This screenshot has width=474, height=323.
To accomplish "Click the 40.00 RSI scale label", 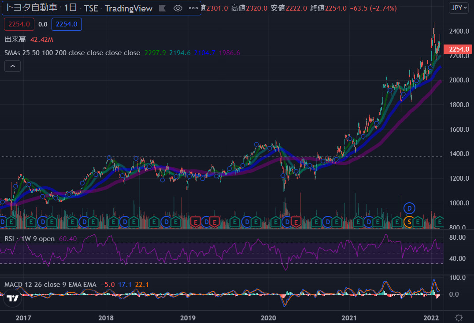I will 457,259.
